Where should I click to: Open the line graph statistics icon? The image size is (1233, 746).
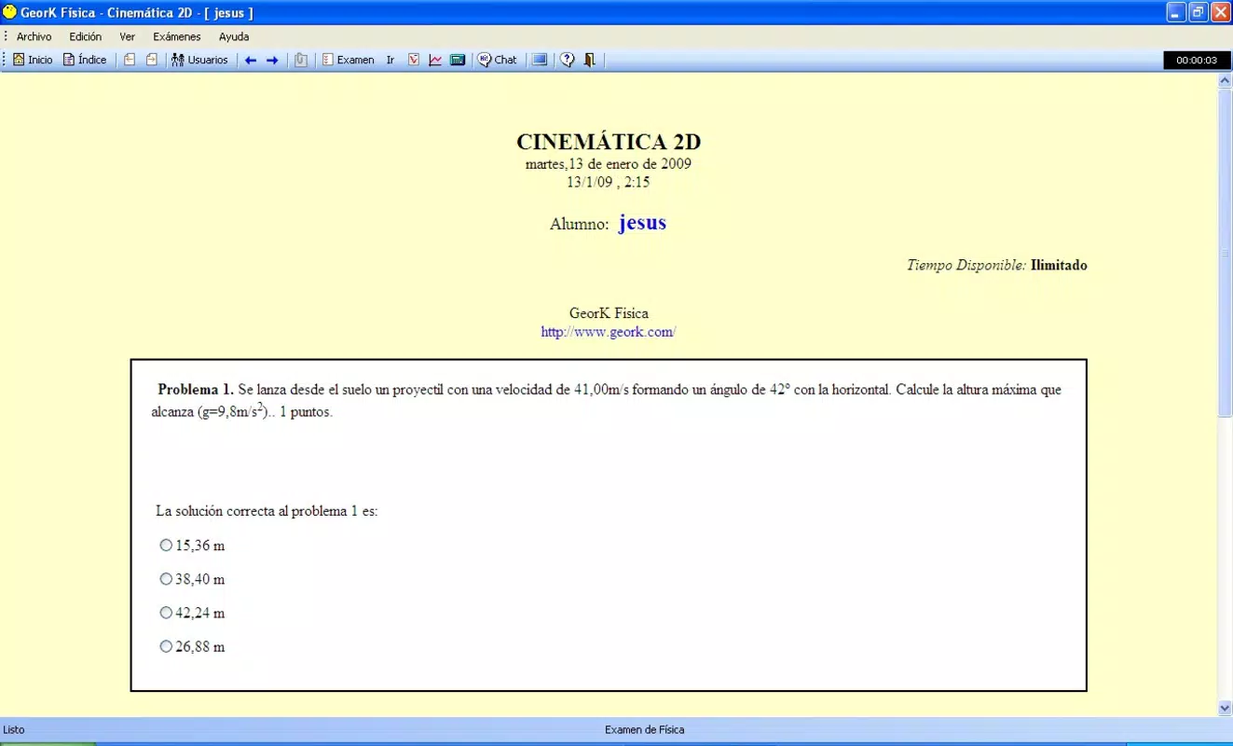pos(435,60)
